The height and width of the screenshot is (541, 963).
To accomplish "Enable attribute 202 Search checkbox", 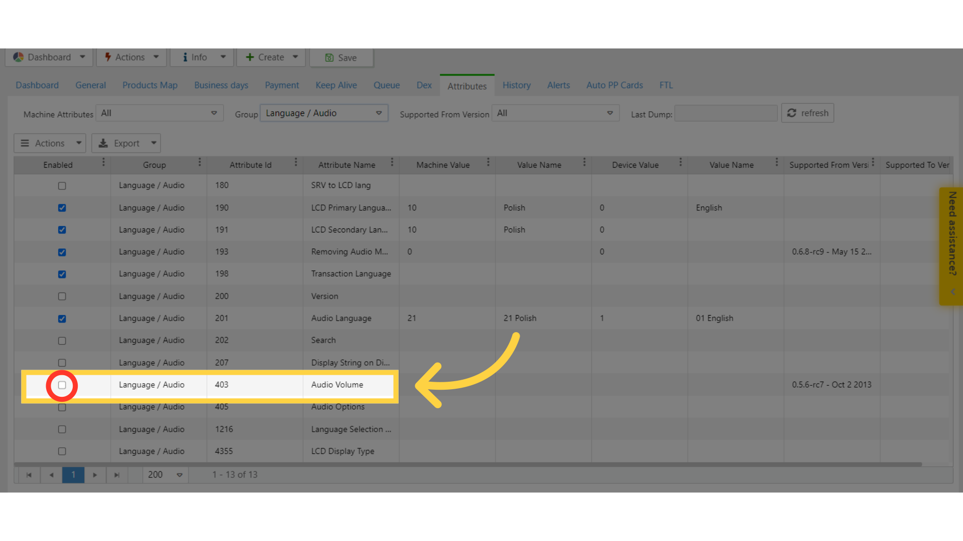I will (x=62, y=341).
